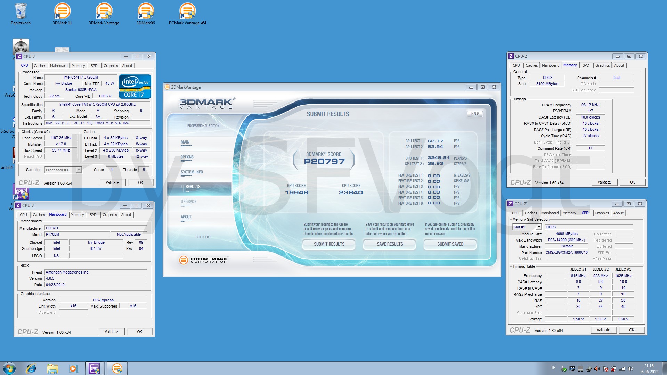Open MAIN section in 3DMark Vantage

[x=185, y=142]
